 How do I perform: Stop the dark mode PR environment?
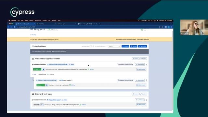point(47,85)
